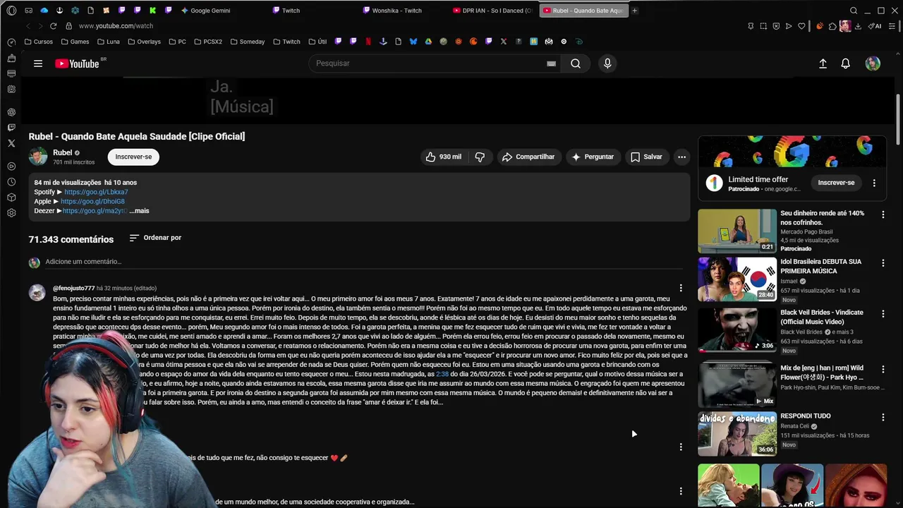Viewport: 903px width, 508px height.
Task: Open the browser downloads icon
Action: 859,26
